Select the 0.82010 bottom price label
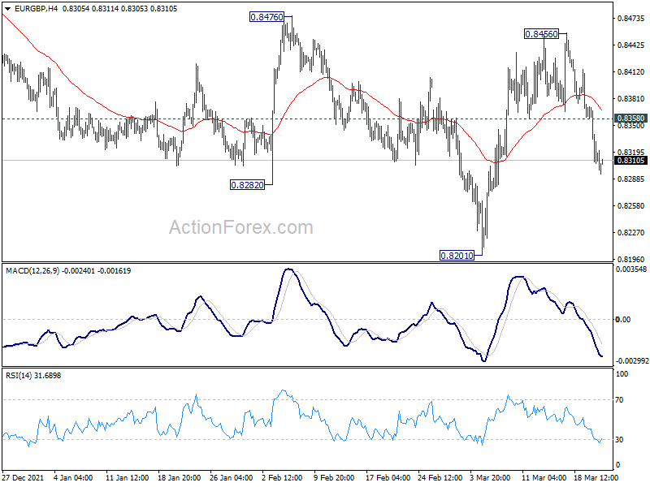This screenshot has width=650, height=487. pos(457,256)
